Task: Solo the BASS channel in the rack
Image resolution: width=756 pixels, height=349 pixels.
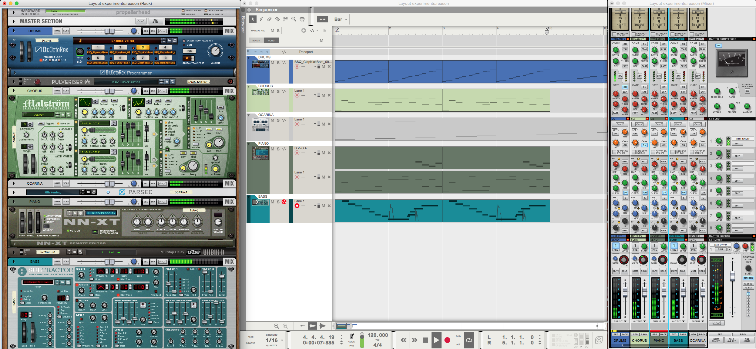Action: tap(66, 261)
